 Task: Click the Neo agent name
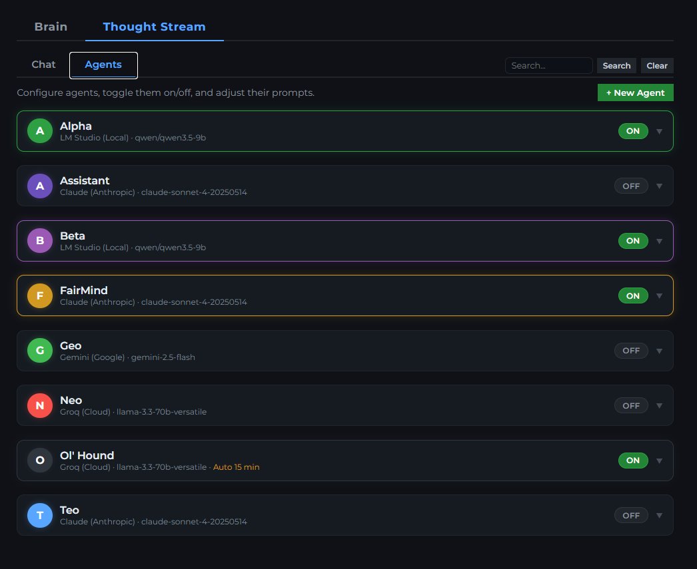tap(71, 401)
